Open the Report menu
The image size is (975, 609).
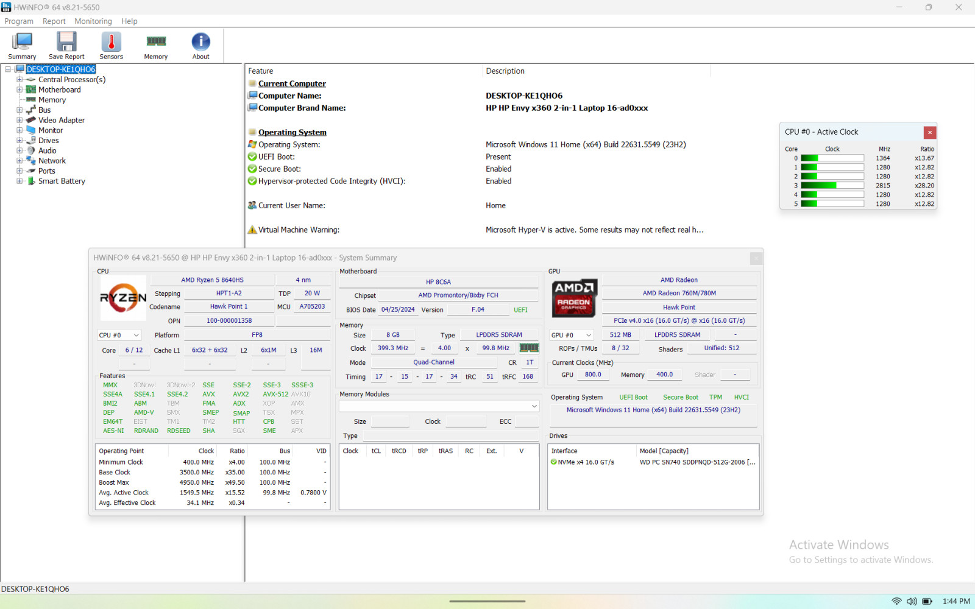tap(54, 21)
